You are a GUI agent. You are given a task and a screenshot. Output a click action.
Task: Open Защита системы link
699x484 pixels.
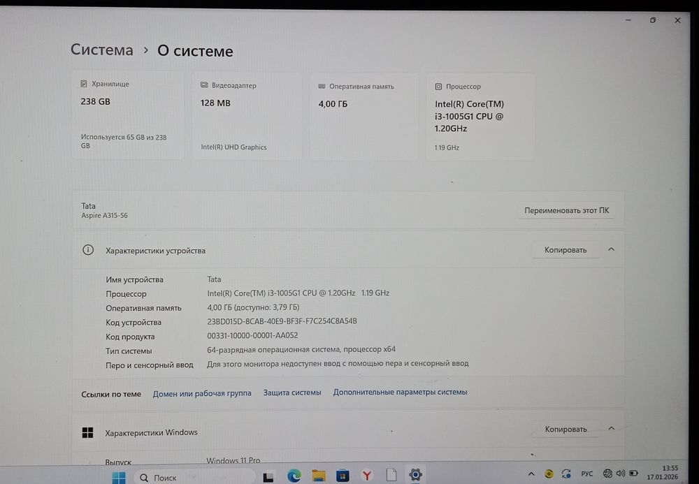coord(292,393)
